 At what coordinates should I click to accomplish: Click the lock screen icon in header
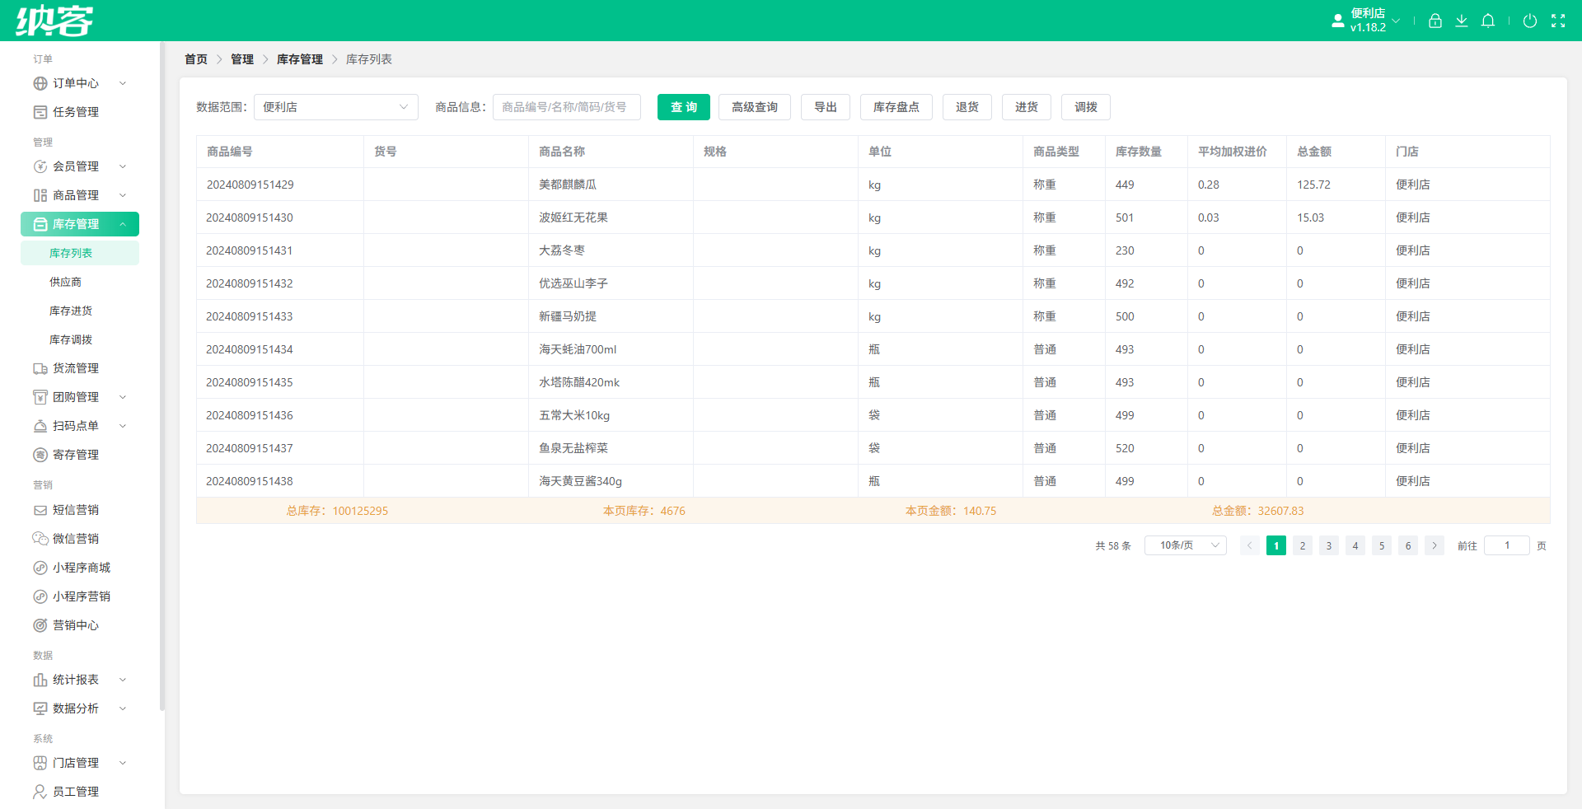click(1435, 21)
